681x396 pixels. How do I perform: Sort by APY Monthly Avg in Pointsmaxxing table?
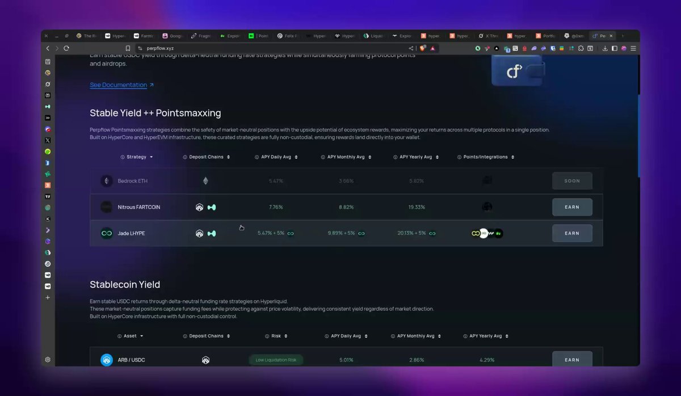pos(370,157)
